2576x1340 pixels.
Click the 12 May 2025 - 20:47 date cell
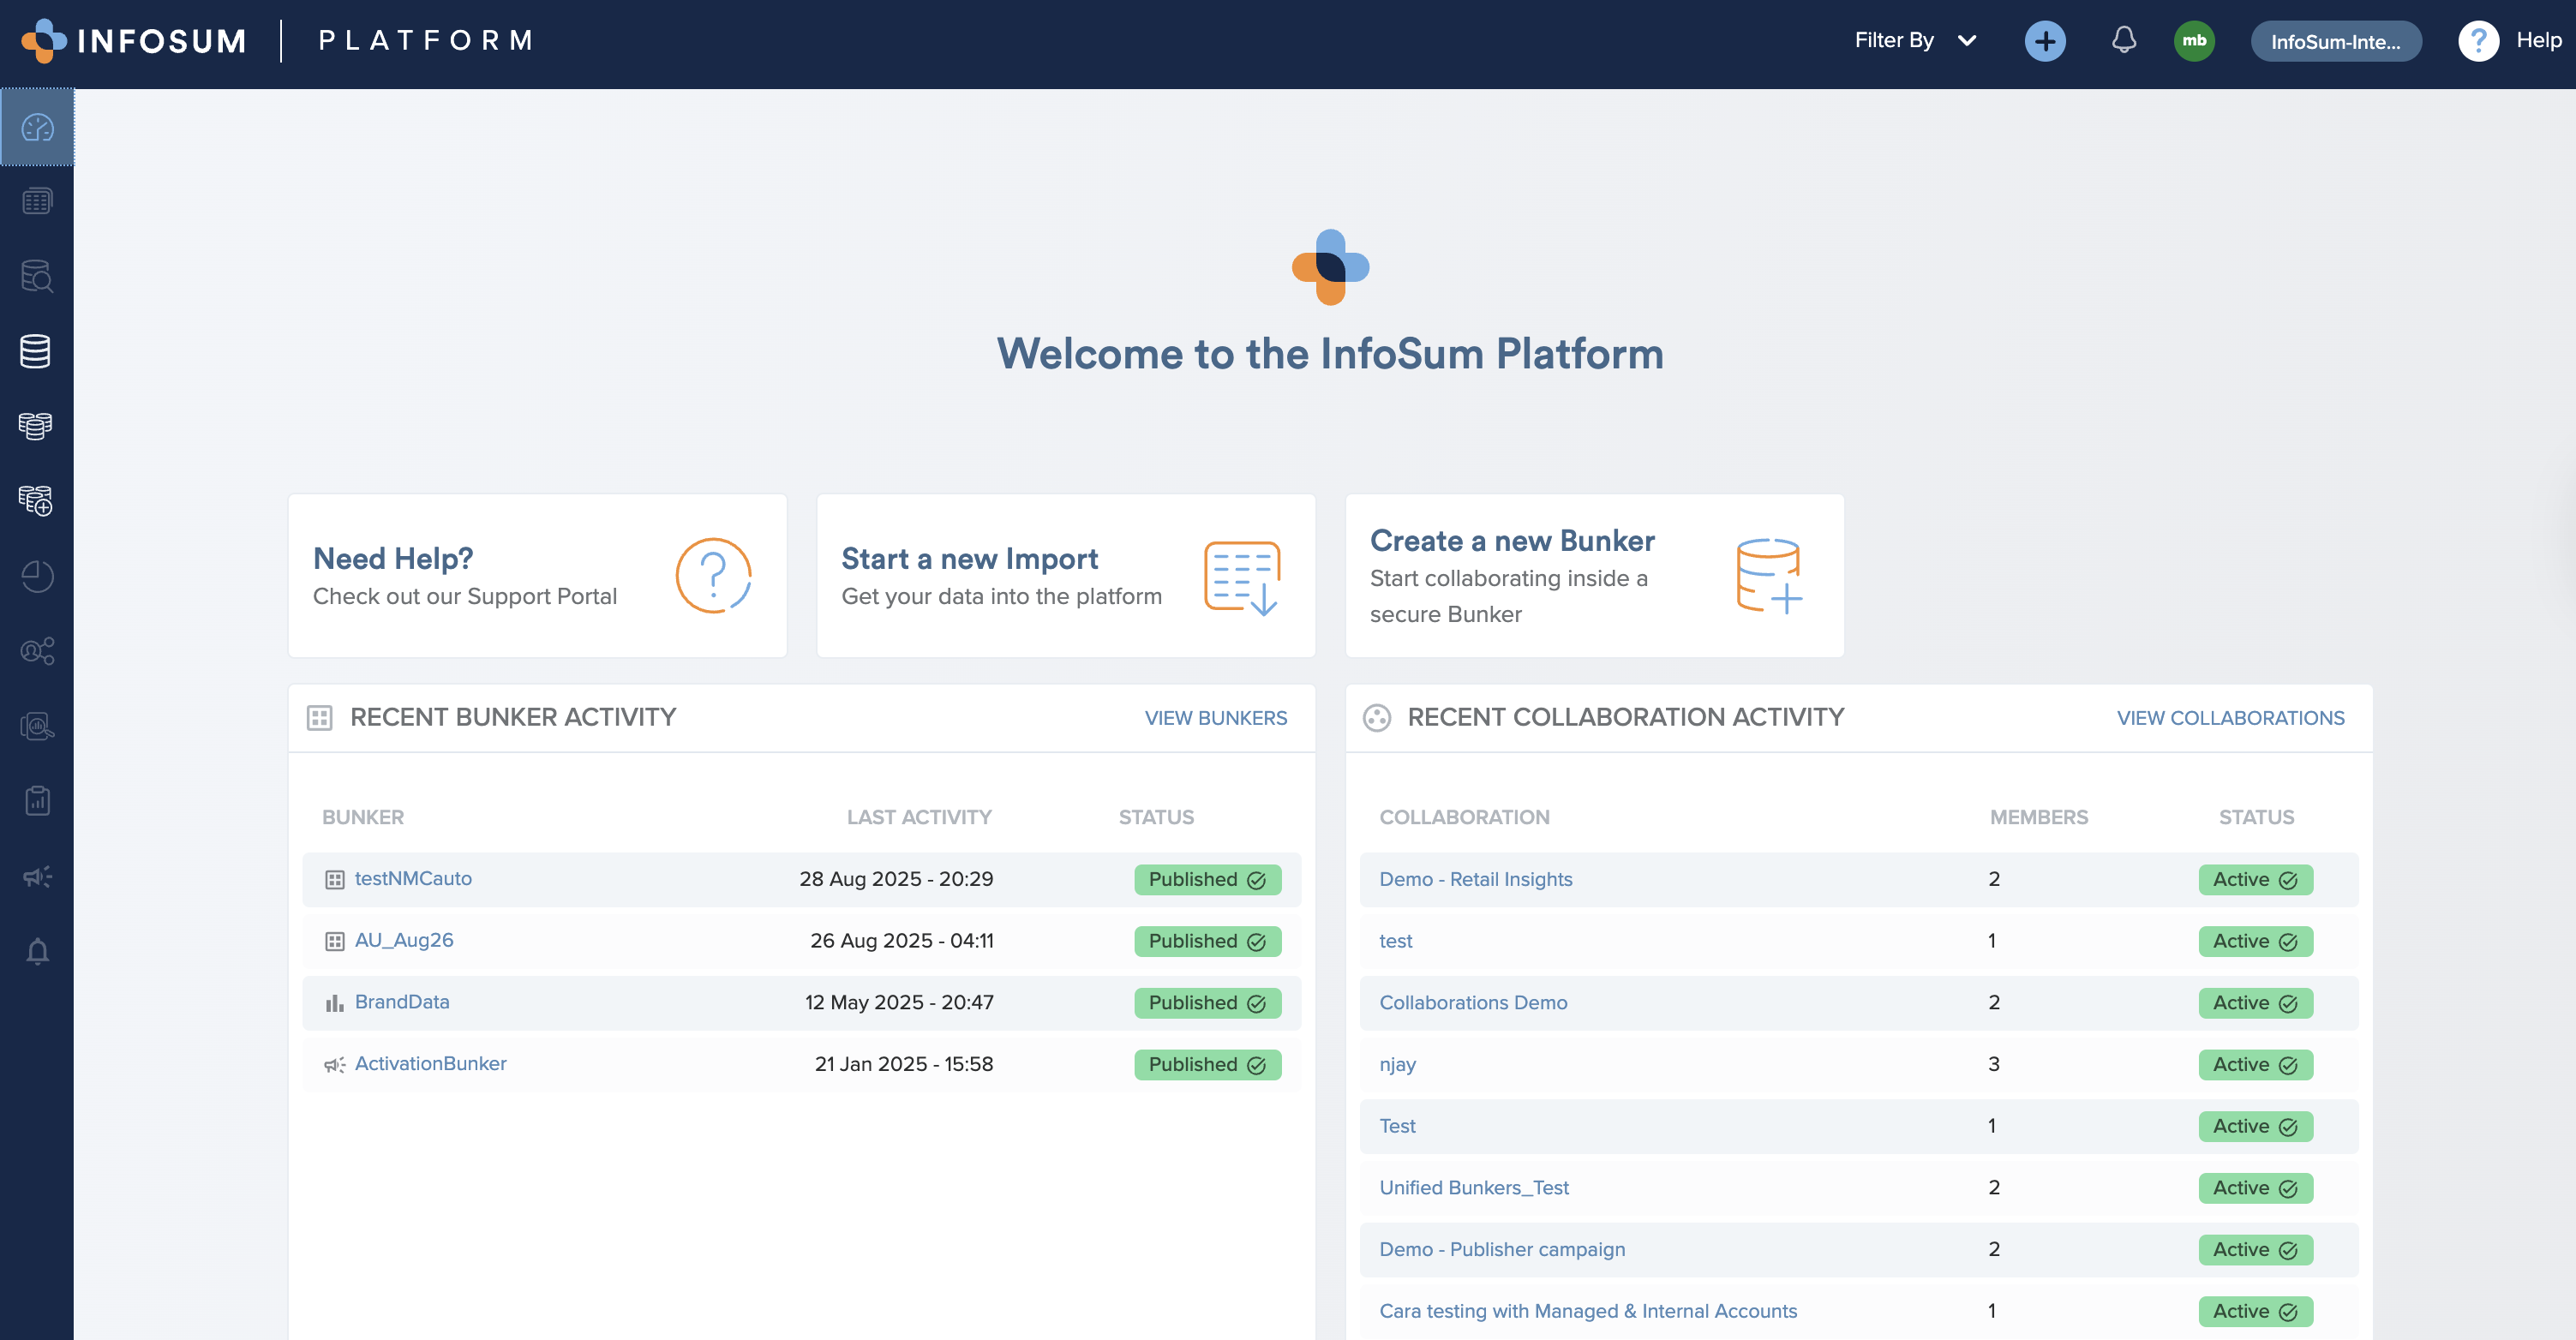899,1002
